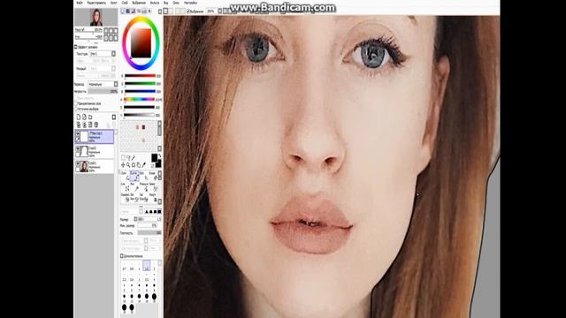Screen dimensions: 566x318
Task: Adjust the red R color slider
Action: point(140,76)
